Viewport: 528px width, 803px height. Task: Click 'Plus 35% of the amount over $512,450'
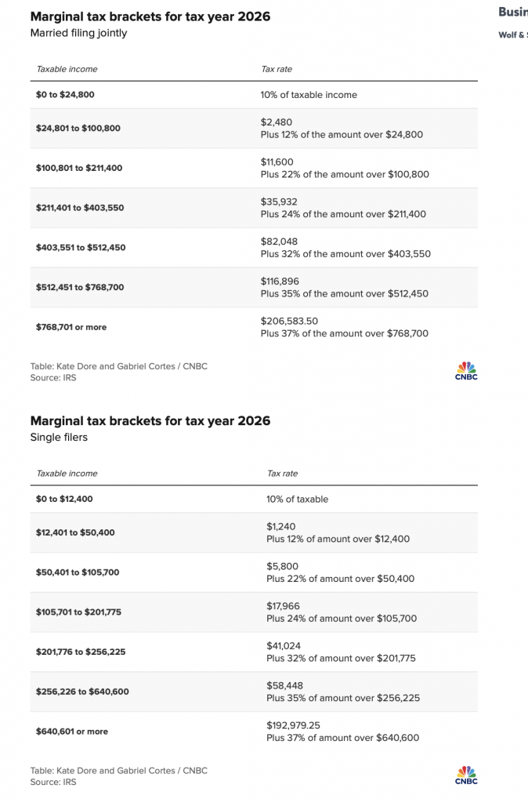point(345,294)
